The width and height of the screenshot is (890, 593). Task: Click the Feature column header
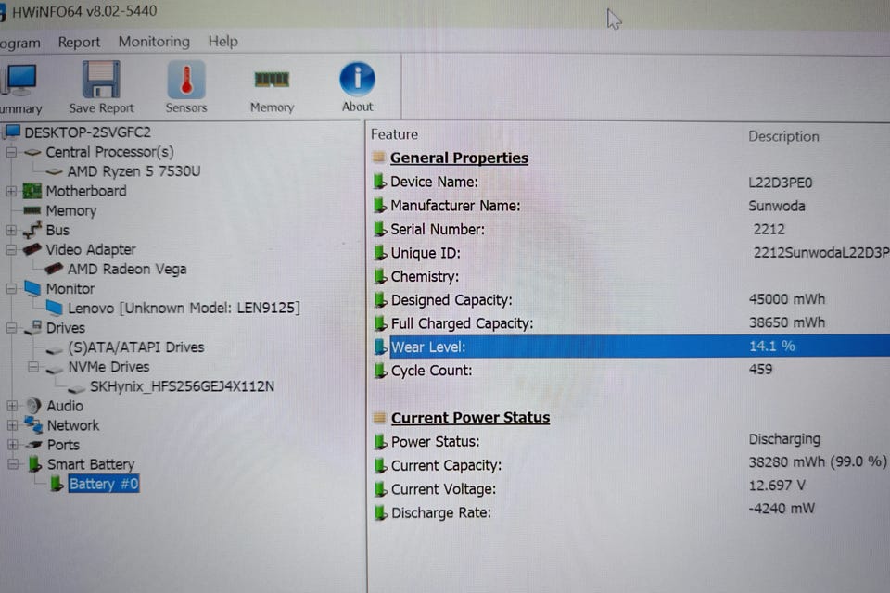(395, 134)
